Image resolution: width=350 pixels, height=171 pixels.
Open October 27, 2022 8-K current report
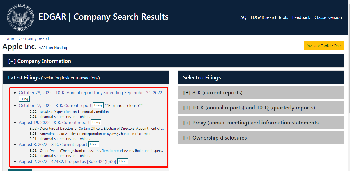coord(55,106)
